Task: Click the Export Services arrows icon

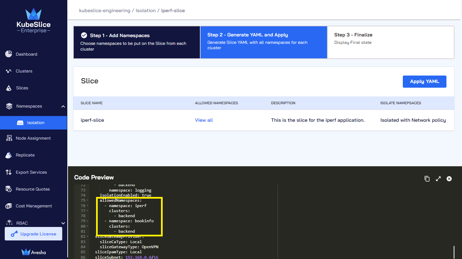Action: pyautogui.click(x=9, y=172)
